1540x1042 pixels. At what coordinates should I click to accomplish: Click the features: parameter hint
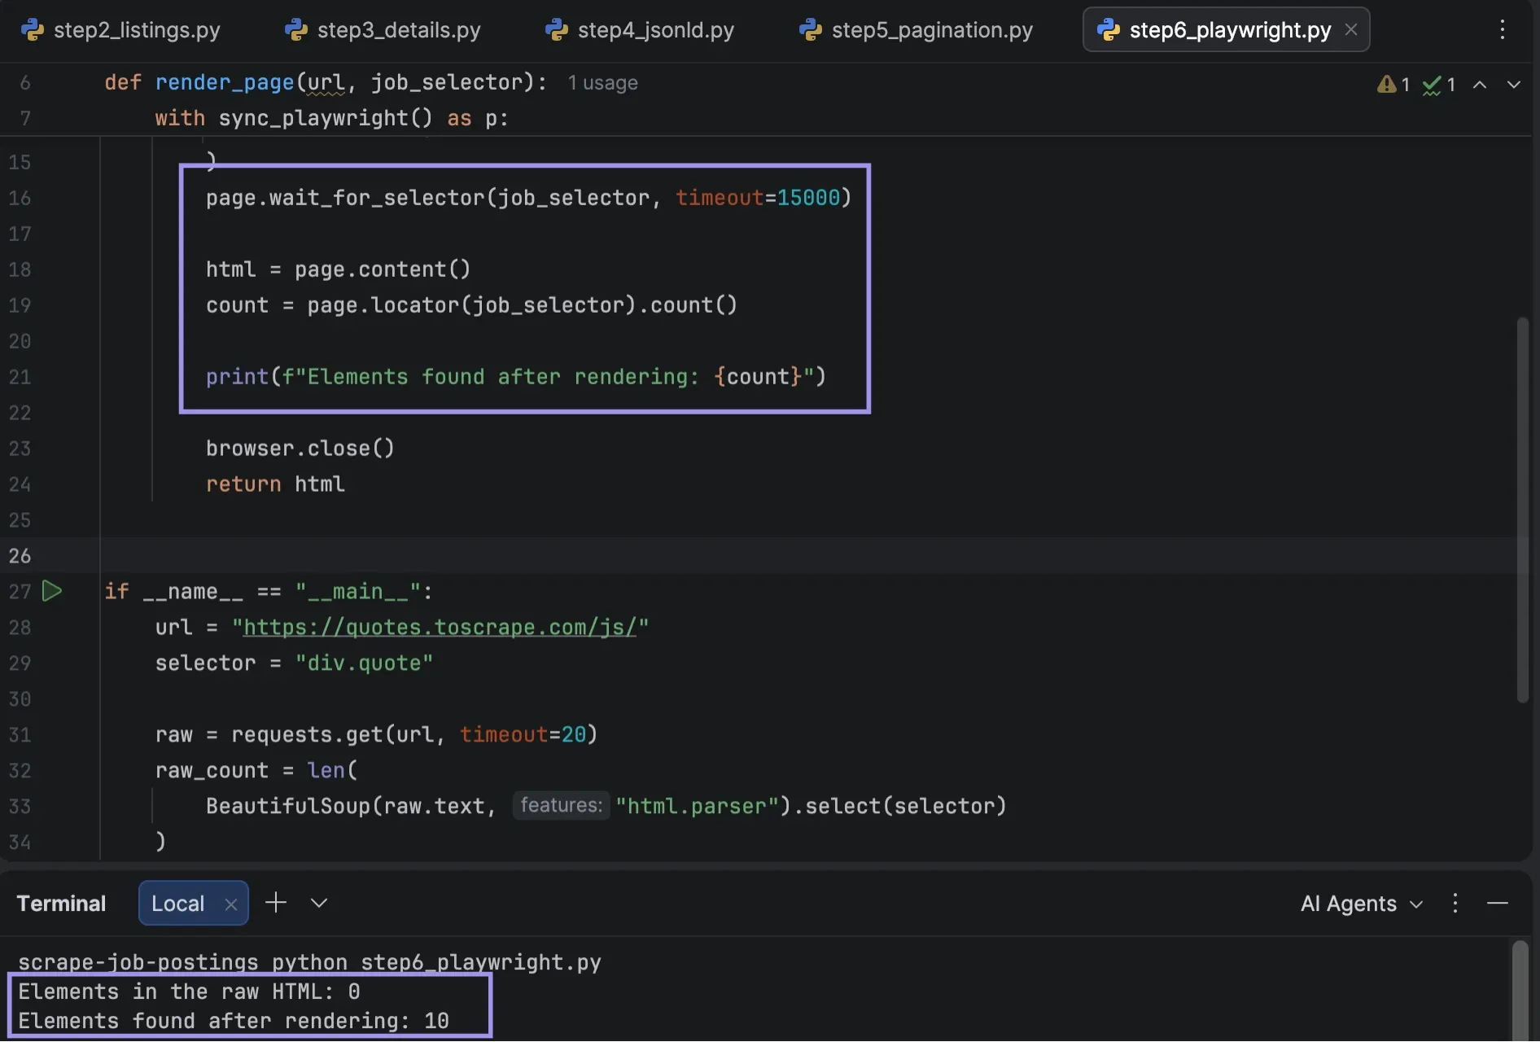point(561,805)
